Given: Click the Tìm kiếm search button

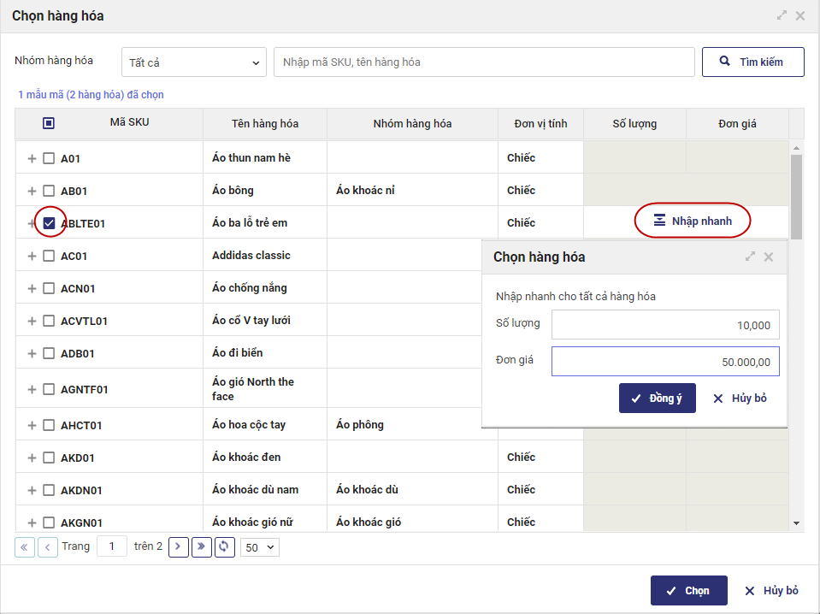Looking at the screenshot, I should coord(752,62).
